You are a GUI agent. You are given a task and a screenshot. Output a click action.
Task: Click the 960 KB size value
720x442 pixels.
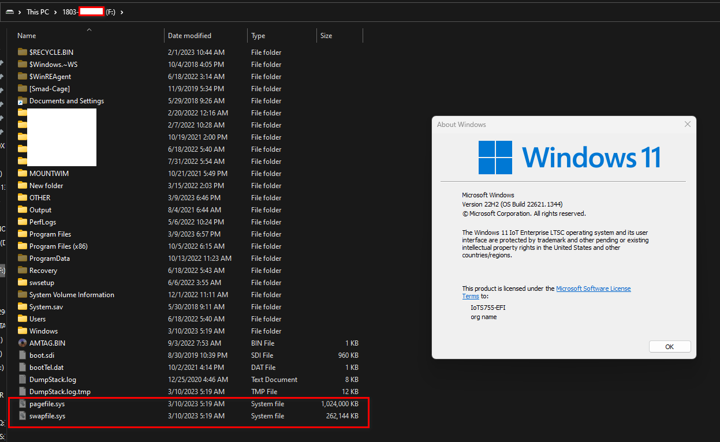pos(348,355)
